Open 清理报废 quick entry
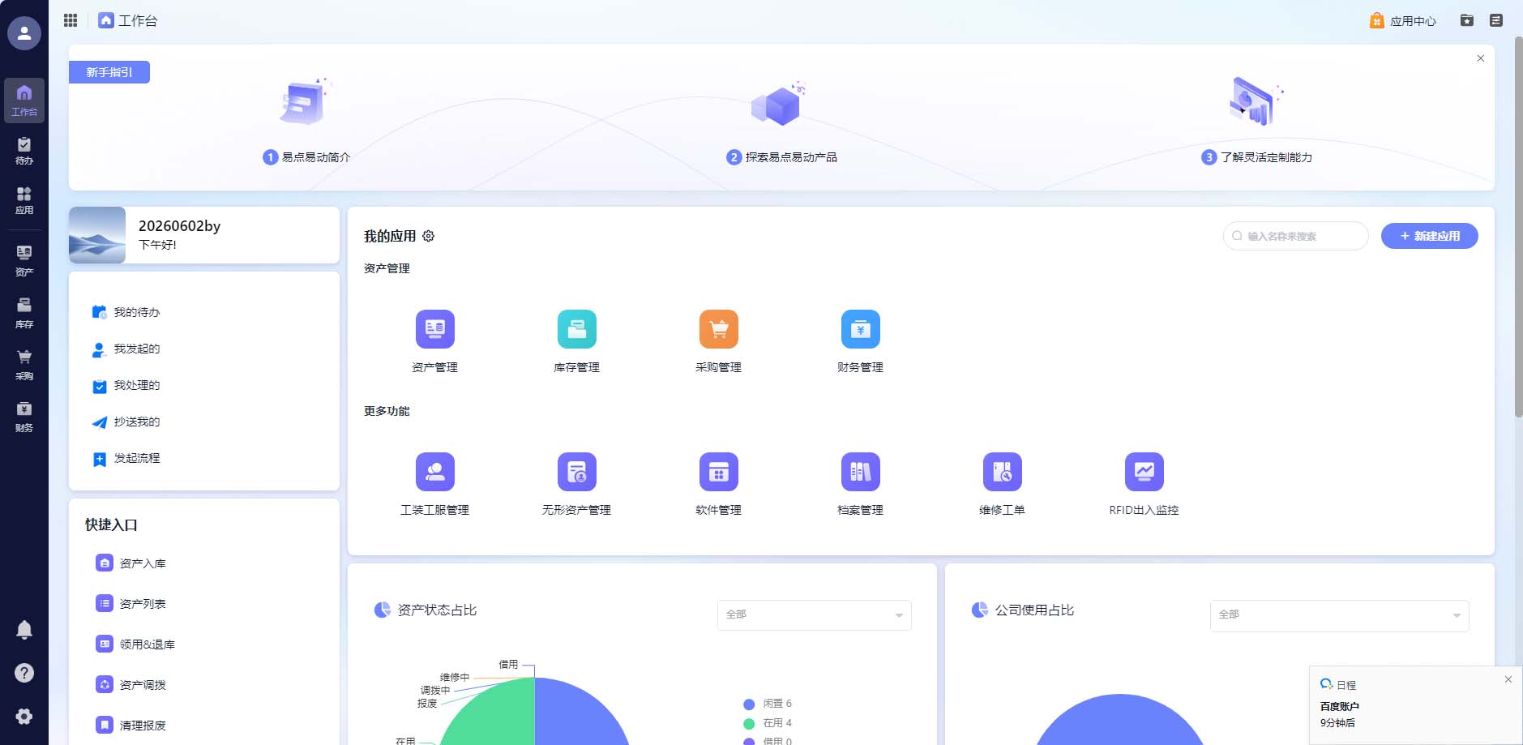Image resolution: width=1523 pixels, height=745 pixels. tap(131, 726)
